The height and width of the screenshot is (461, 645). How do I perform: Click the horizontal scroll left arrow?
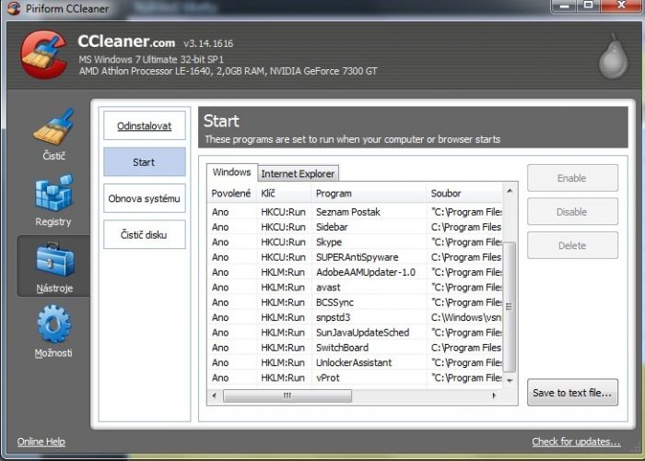[x=215, y=396]
